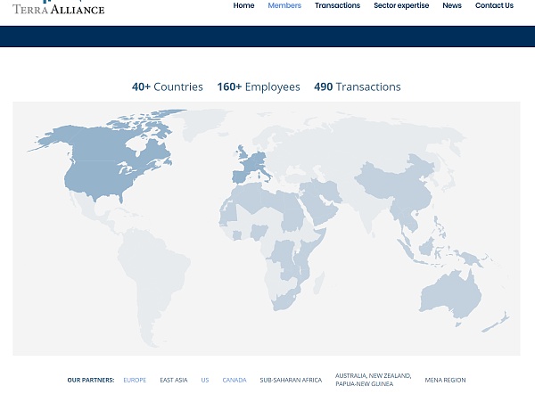
Task: Click Australia on the world map
Action: (450, 295)
